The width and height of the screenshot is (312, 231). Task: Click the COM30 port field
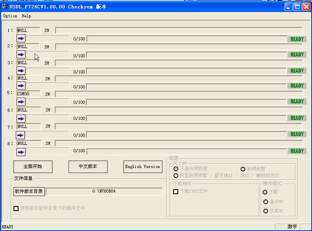point(29,94)
